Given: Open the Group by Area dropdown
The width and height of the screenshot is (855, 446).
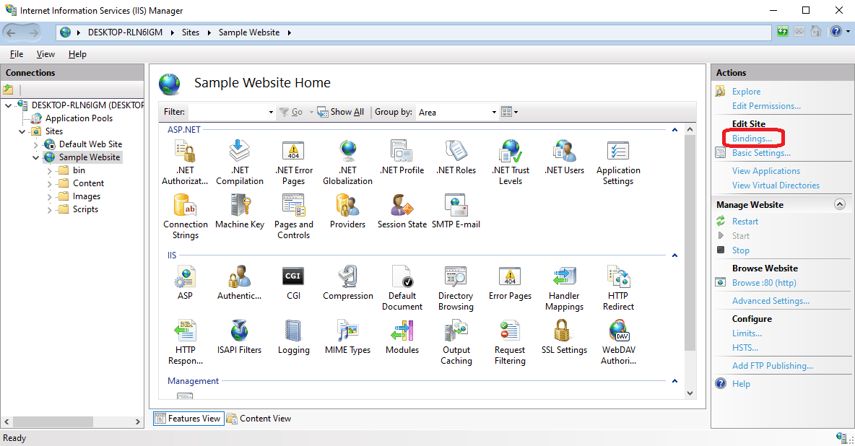Looking at the screenshot, I should (457, 112).
